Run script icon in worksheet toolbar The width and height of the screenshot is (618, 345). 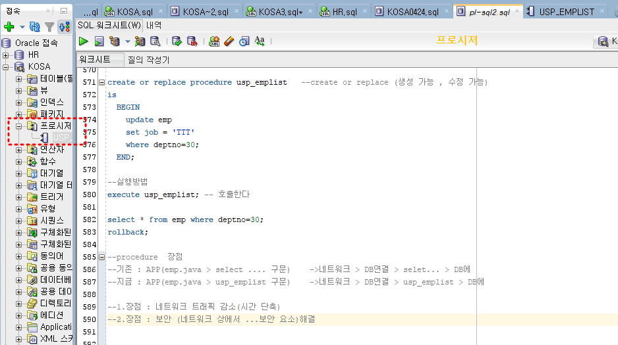(99, 41)
